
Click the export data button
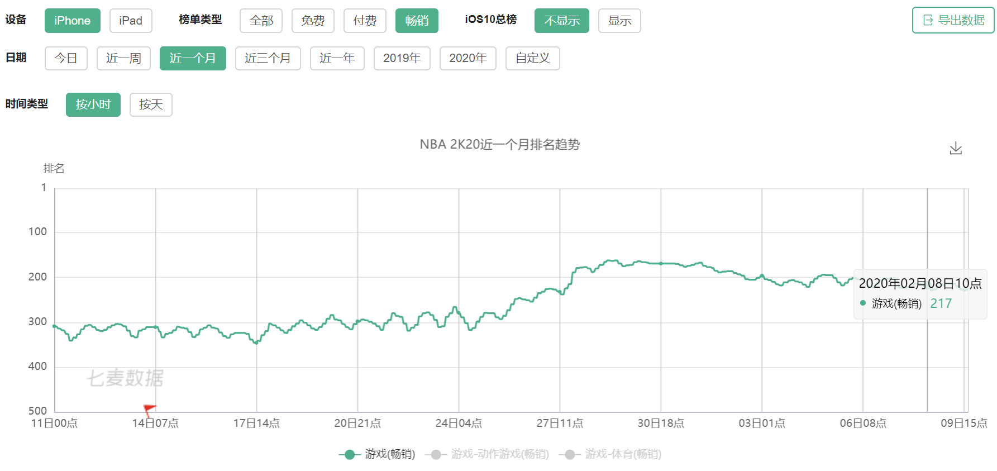coord(953,20)
